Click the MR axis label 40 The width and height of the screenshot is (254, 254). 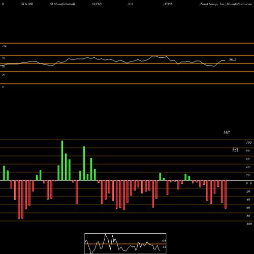248,167
